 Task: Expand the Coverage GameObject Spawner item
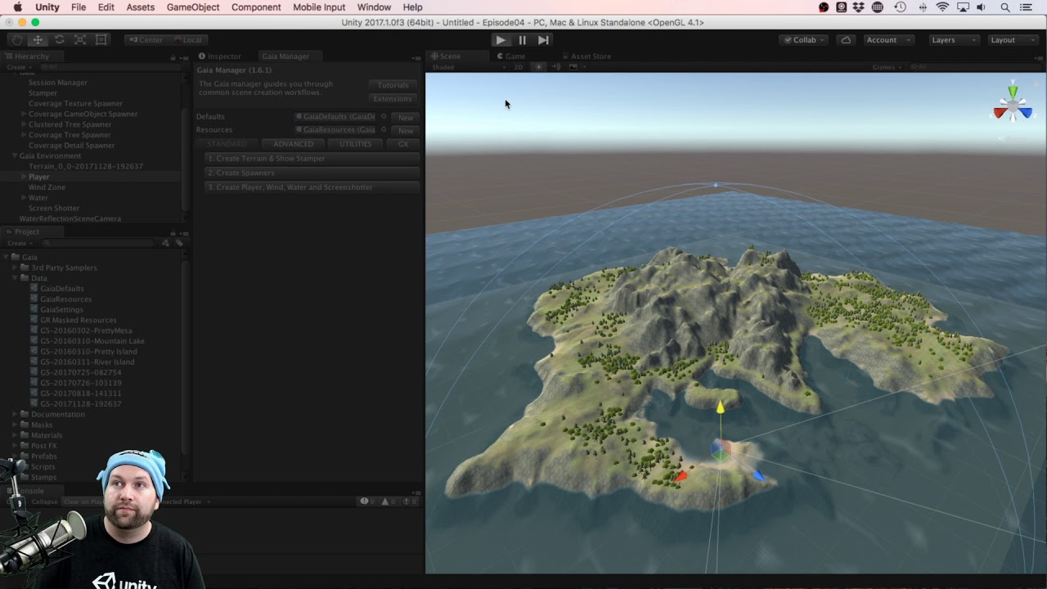[24, 115]
